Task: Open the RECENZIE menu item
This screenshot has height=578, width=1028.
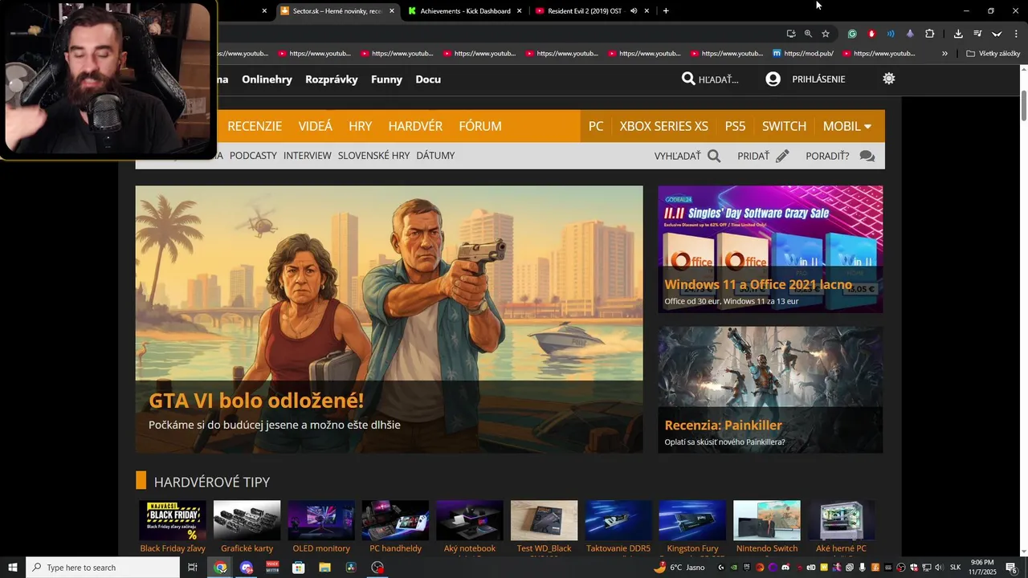Action: click(x=255, y=126)
